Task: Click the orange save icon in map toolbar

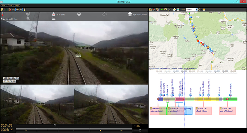Action: click(x=204, y=10)
